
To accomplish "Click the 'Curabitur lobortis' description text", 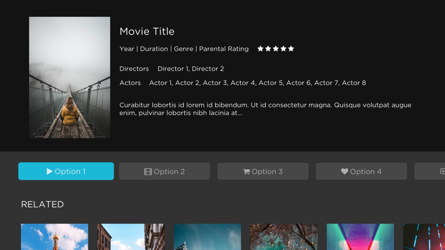I will coord(265,109).
